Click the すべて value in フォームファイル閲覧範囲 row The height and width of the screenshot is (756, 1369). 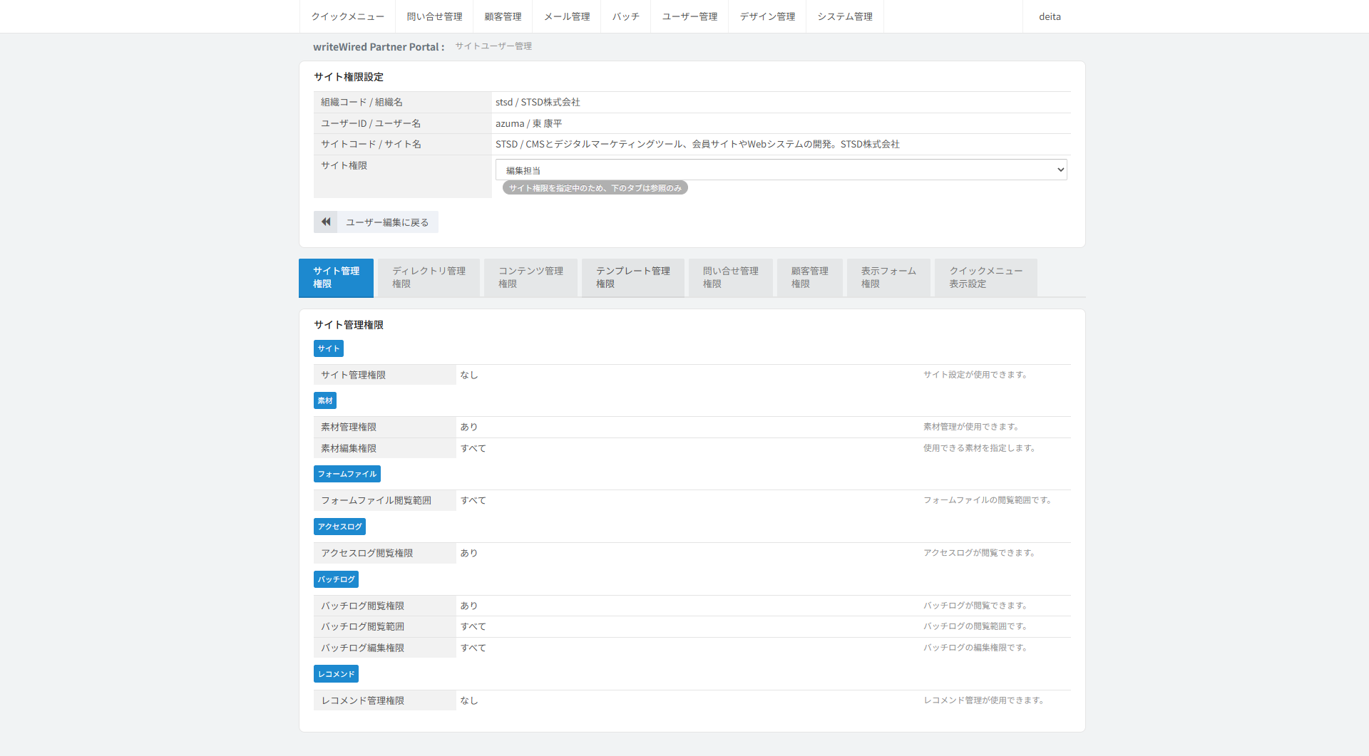tap(473, 501)
